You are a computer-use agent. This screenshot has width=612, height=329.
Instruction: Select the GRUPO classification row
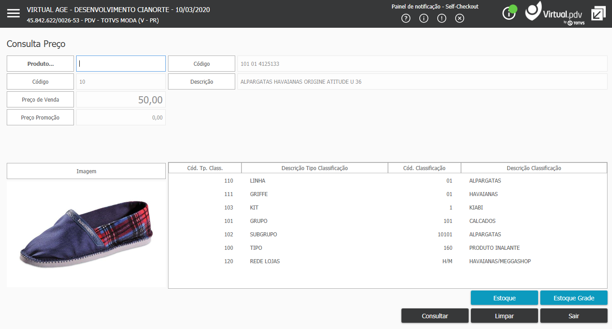(388, 221)
